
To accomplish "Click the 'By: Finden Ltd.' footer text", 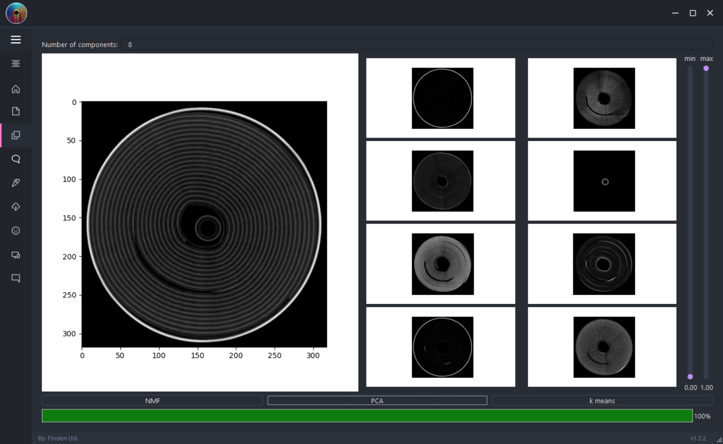I will pos(58,438).
